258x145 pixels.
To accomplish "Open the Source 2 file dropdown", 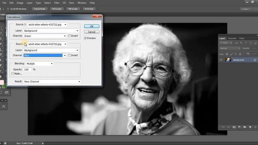I will 47,44.
